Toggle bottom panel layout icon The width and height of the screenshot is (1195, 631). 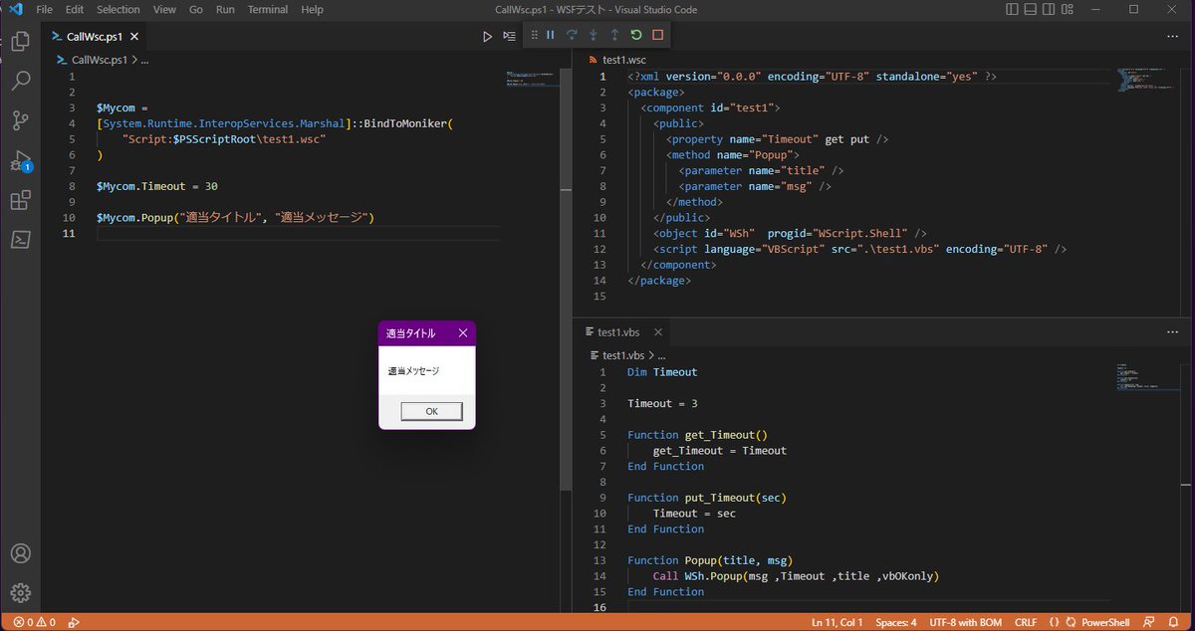[x=1032, y=9]
